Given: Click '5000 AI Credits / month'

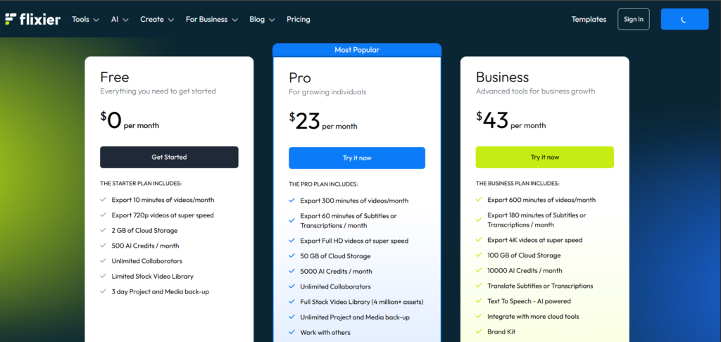Looking at the screenshot, I should click(336, 271).
